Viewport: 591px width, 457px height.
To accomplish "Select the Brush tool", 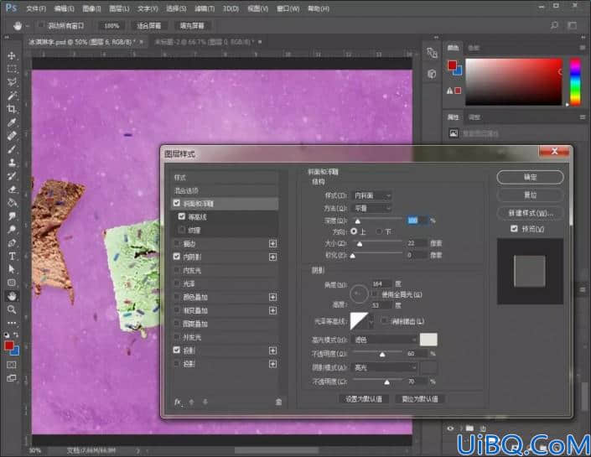I will [x=12, y=149].
